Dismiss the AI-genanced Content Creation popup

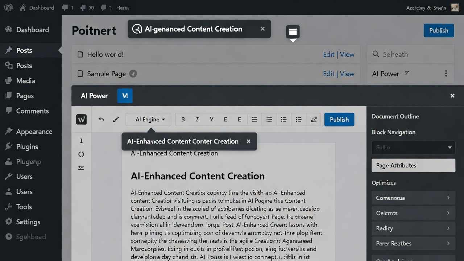pyautogui.click(x=263, y=29)
